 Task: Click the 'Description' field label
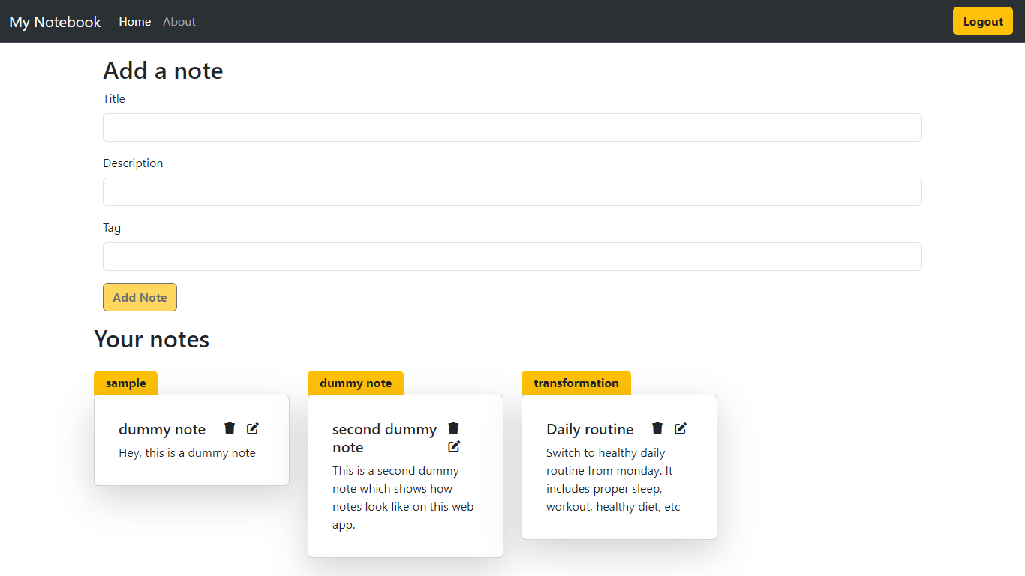click(x=133, y=163)
